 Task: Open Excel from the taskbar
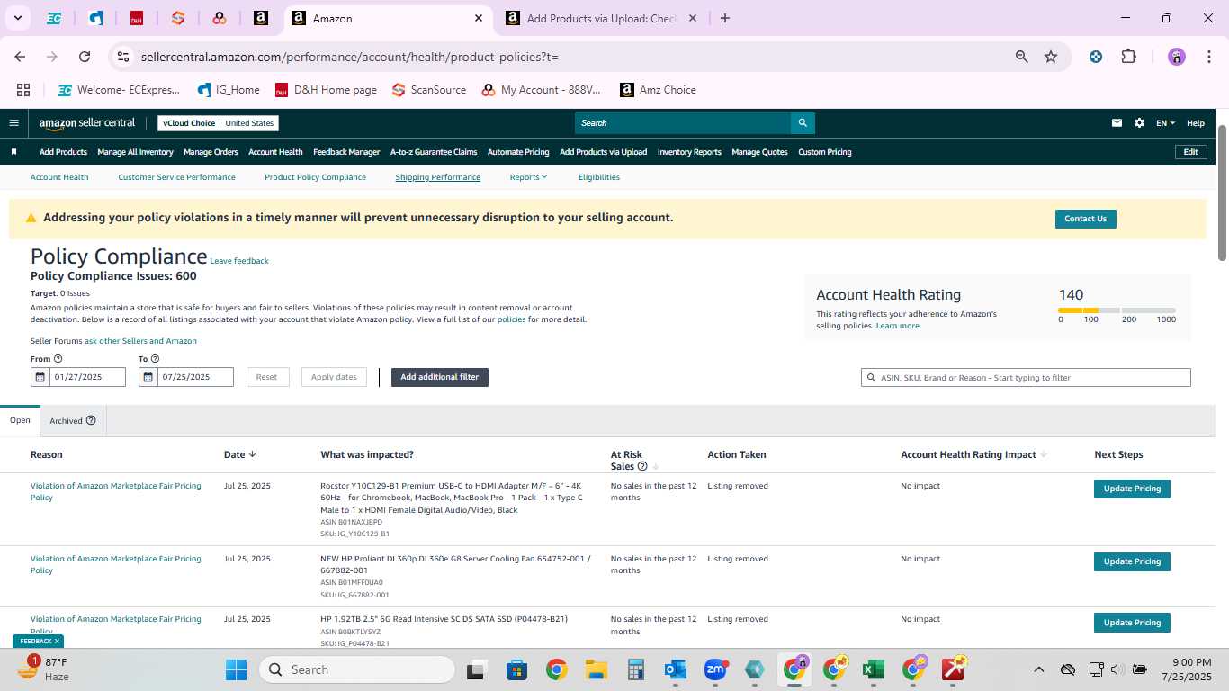click(872, 669)
